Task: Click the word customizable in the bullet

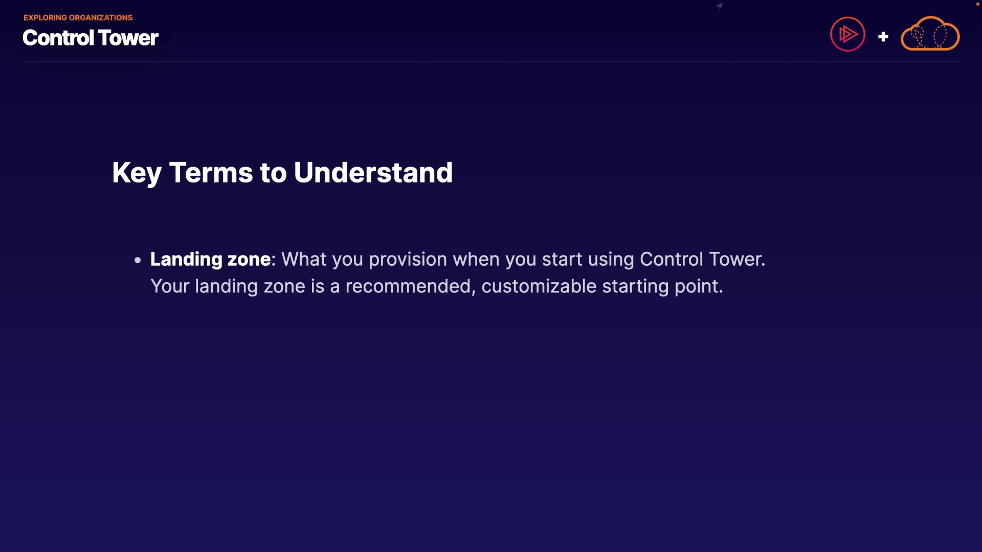Action: pos(539,286)
